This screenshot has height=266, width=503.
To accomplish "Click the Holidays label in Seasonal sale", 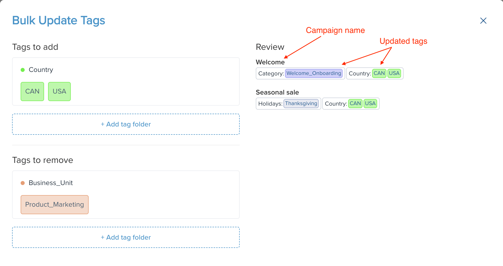I will point(270,104).
